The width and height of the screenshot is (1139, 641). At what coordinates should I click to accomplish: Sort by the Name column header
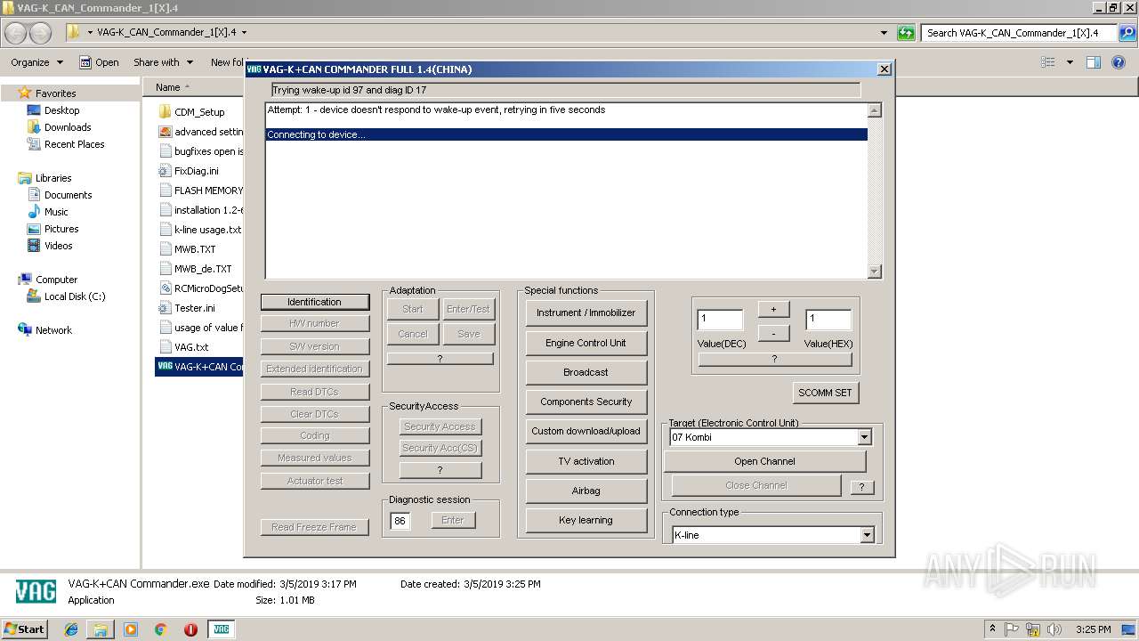click(167, 87)
